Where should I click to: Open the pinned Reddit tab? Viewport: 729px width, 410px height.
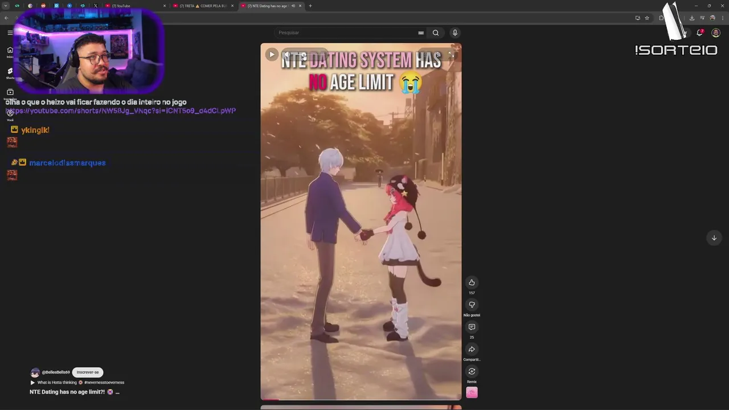click(x=43, y=6)
